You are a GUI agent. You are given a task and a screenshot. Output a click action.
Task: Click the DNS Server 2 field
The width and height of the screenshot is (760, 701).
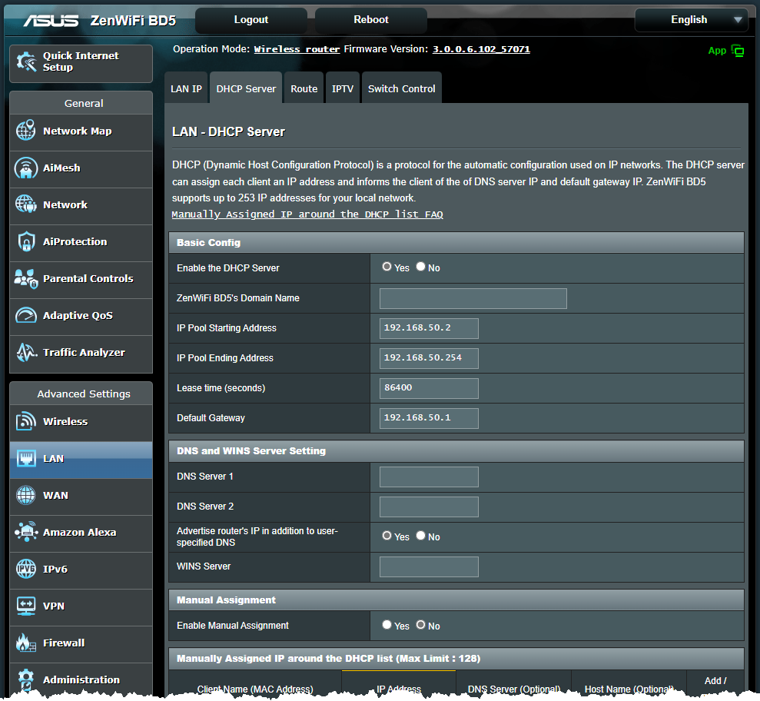429,507
